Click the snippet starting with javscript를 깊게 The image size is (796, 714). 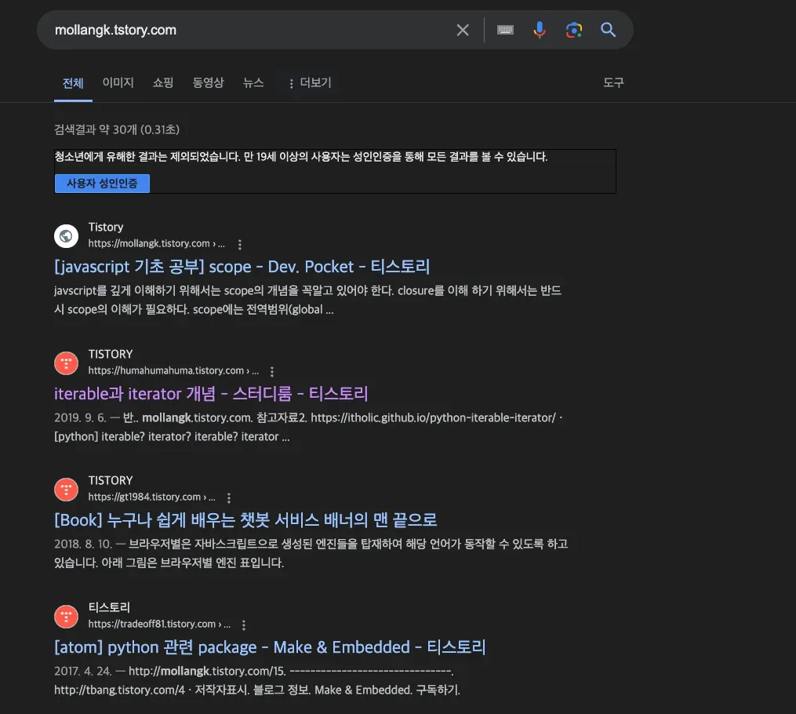tap(307, 301)
